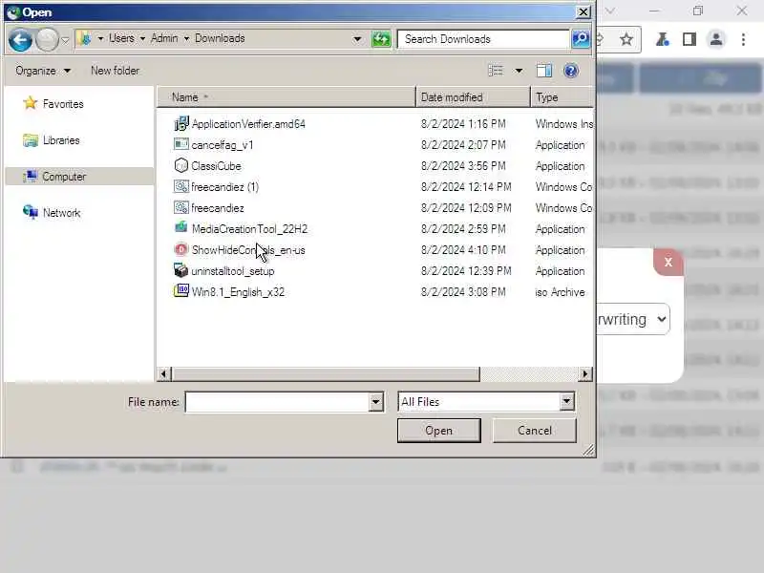Image resolution: width=764 pixels, height=573 pixels.
Task: Open the Organize menu
Action: tap(43, 71)
